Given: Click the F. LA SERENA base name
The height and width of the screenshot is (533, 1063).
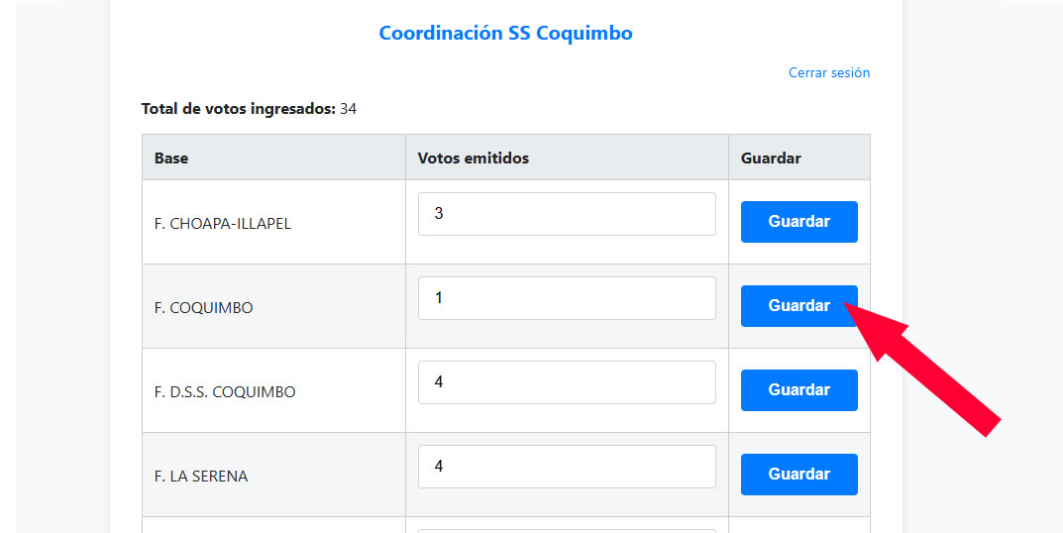Looking at the screenshot, I should pos(201,477).
